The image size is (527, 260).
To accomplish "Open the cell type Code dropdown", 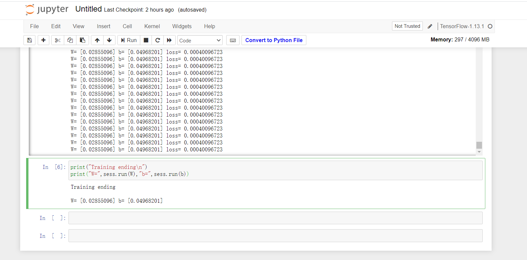I will [x=200, y=40].
